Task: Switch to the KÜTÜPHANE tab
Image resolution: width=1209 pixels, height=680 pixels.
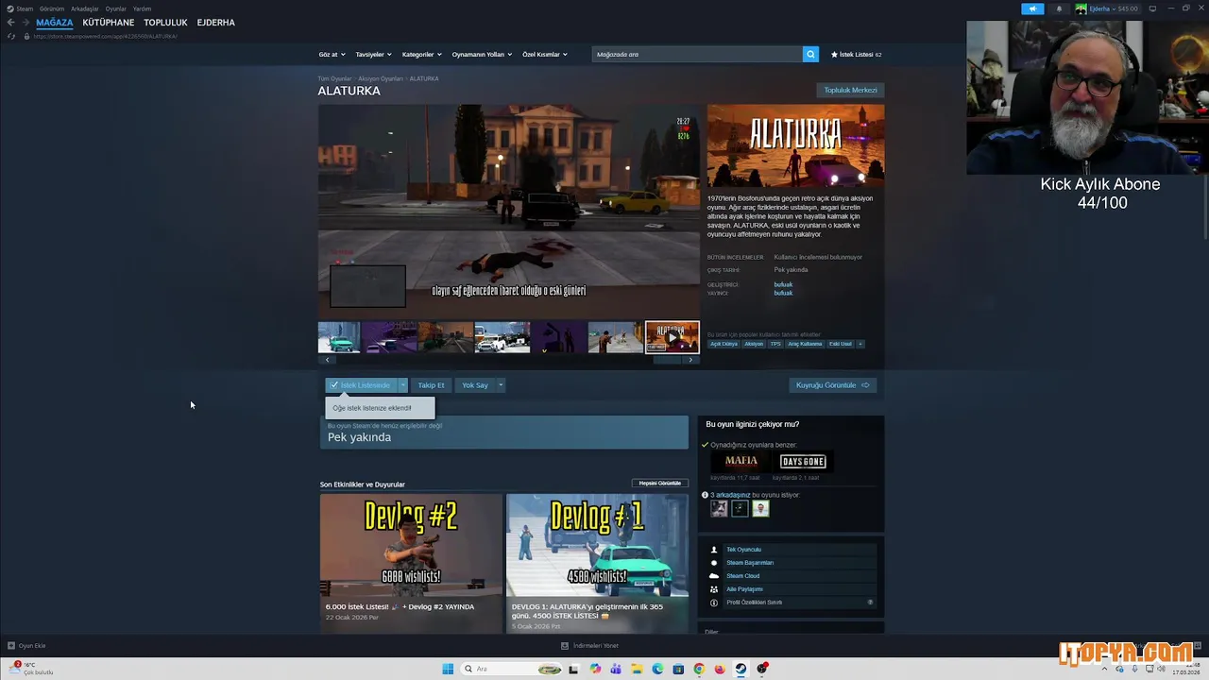Action: [x=109, y=23]
